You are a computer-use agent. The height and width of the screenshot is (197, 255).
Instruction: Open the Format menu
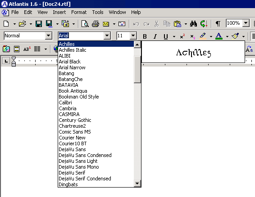(79, 12)
